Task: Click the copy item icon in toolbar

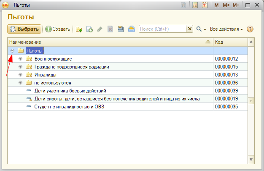Action: [x=89, y=29]
